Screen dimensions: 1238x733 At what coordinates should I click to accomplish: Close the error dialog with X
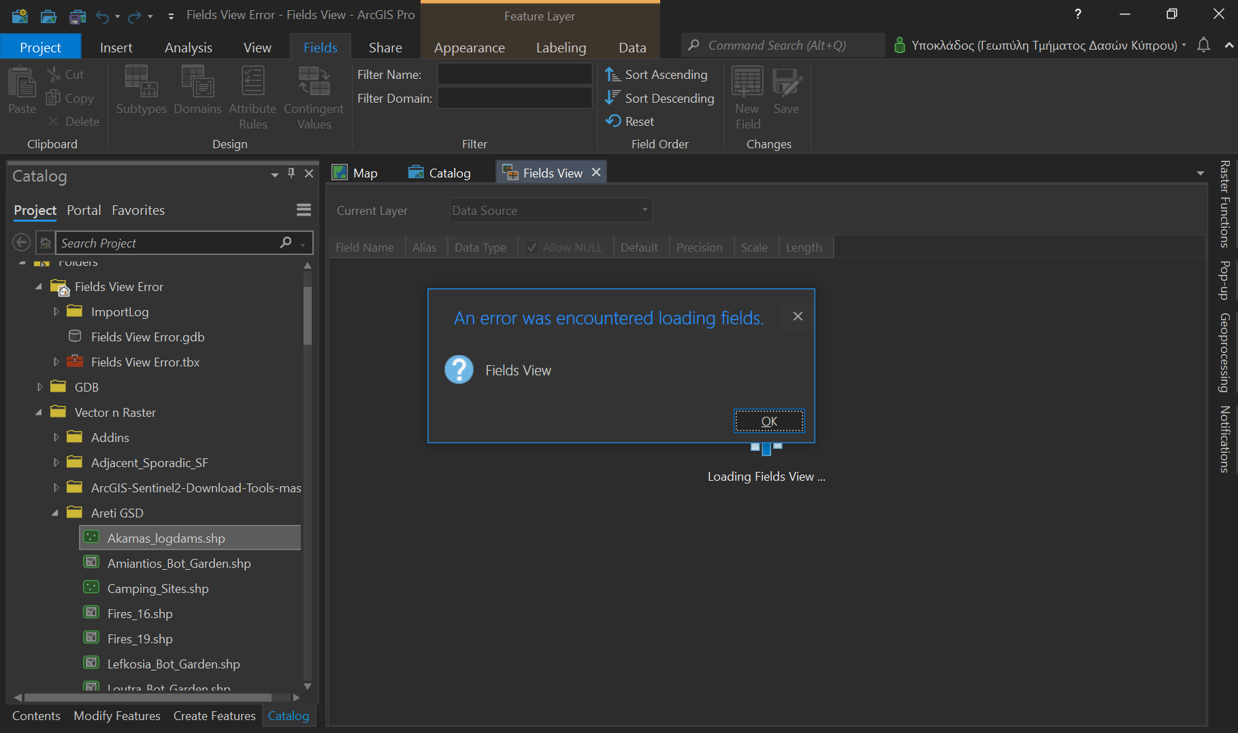pyautogui.click(x=798, y=316)
